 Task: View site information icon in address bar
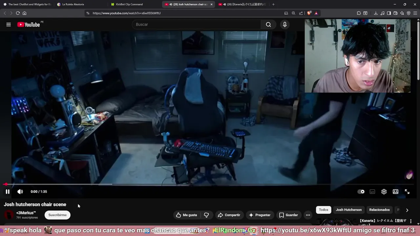point(88,13)
